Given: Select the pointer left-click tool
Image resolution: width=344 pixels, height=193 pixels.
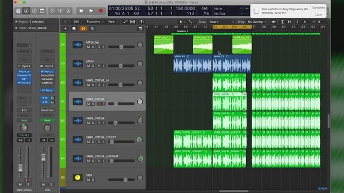Looking at the screenshot, I should (181, 22).
